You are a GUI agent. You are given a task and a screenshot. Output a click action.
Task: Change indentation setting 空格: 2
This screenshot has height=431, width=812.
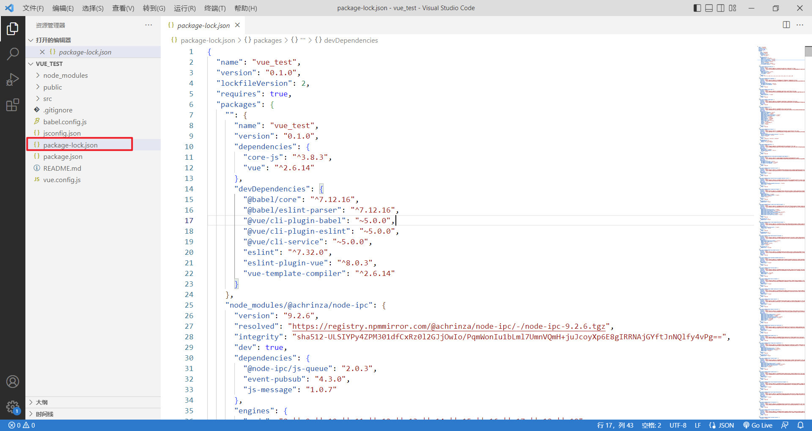tap(651, 426)
